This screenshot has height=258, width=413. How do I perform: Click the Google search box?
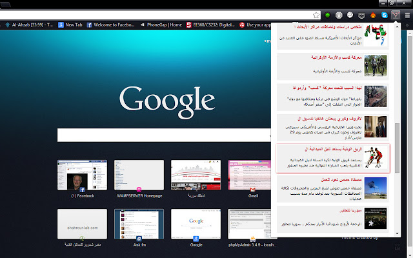(x=164, y=135)
